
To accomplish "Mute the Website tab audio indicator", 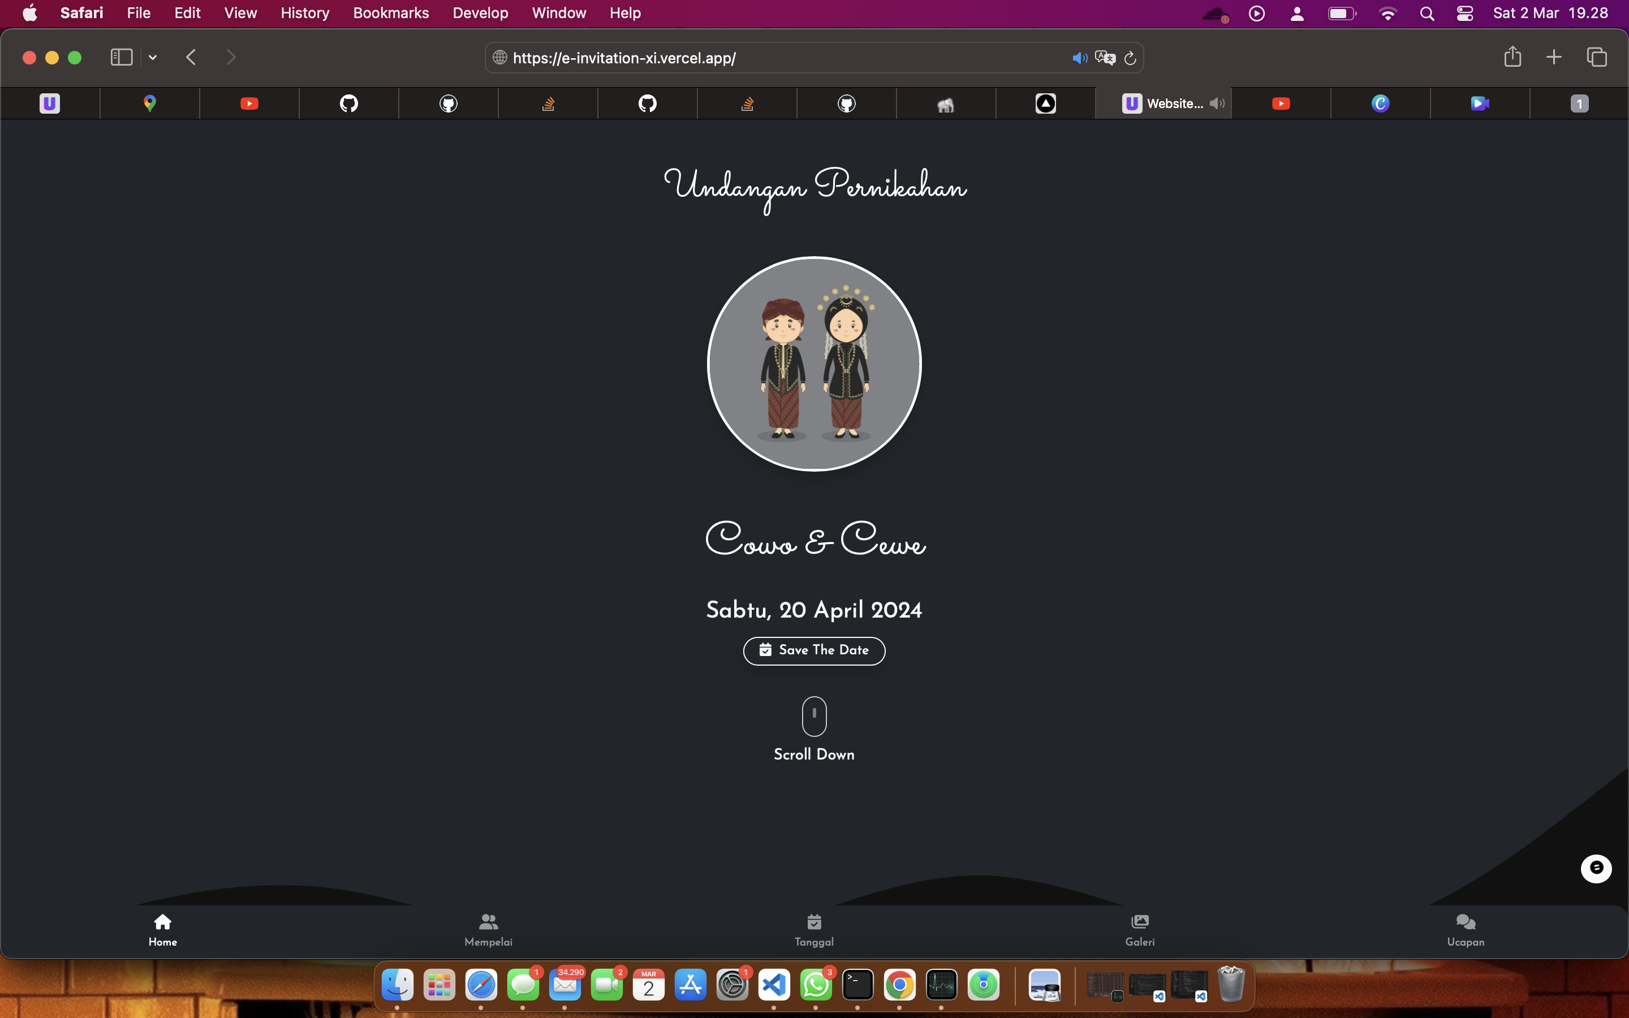I will (1216, 103).
